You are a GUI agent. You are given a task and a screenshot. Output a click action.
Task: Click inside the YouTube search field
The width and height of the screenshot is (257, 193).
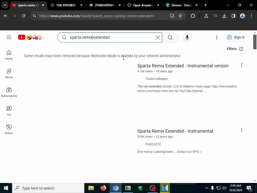click(x=110, y=37)
